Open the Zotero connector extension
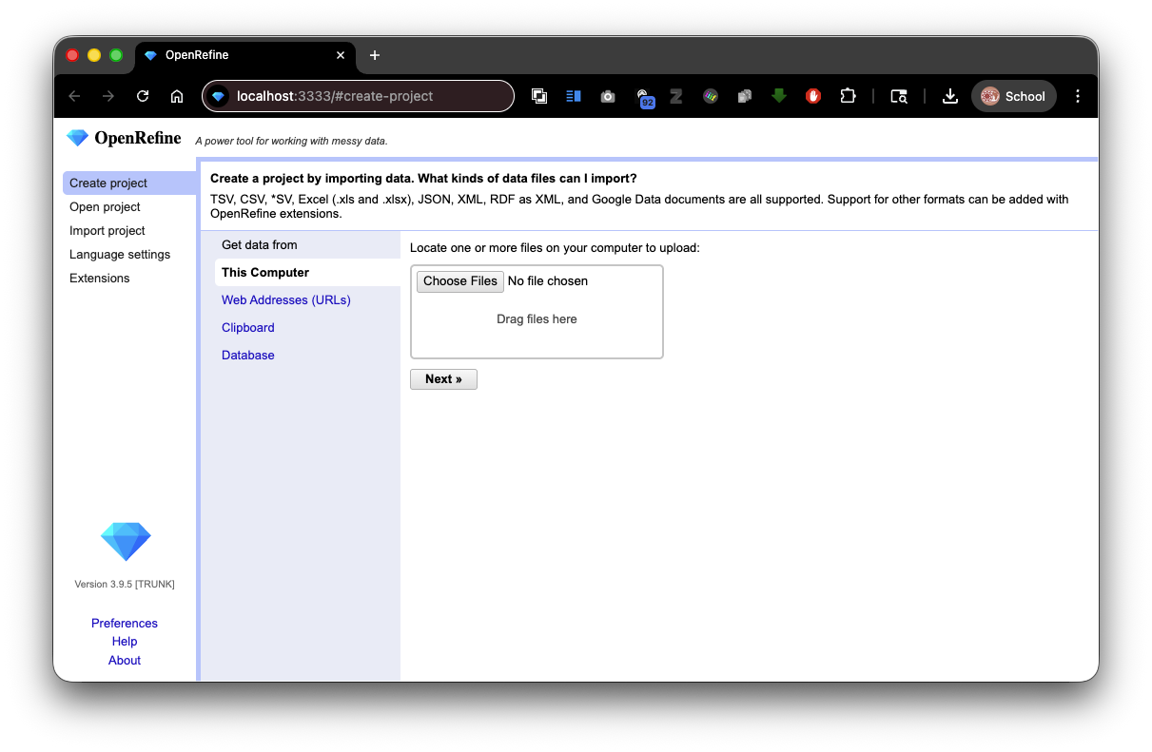 pos(676,96)
